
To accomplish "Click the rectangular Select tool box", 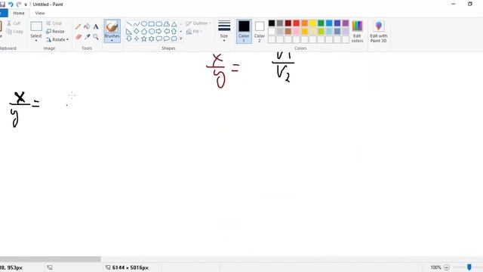I will click(x=36, y=26).
